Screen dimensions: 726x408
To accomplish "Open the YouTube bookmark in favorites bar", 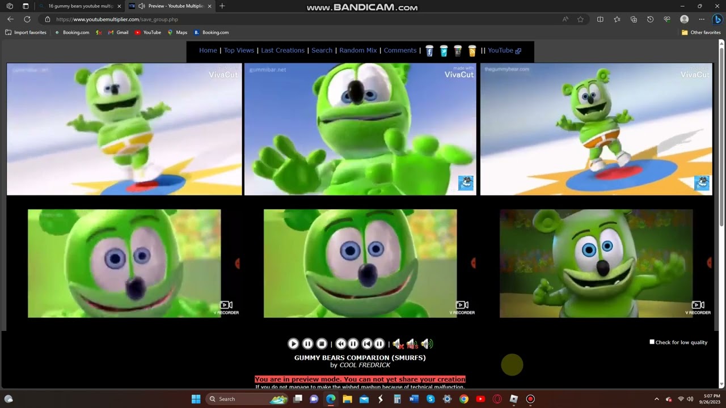I will [x=148, y=32].
